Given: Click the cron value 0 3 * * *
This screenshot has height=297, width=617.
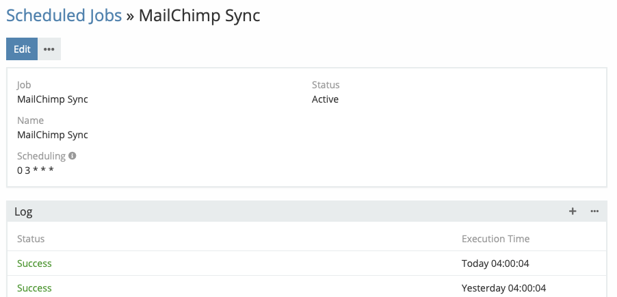Looking at the screenshot, I should 36,170.
